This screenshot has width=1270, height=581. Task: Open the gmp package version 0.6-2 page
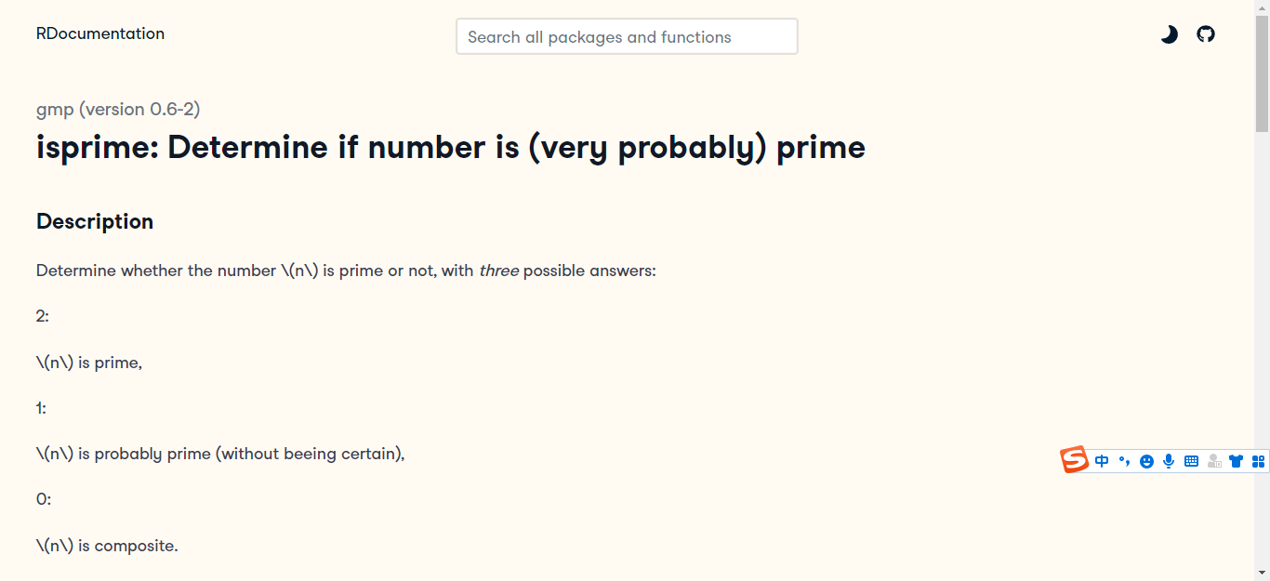pos(118,109)
